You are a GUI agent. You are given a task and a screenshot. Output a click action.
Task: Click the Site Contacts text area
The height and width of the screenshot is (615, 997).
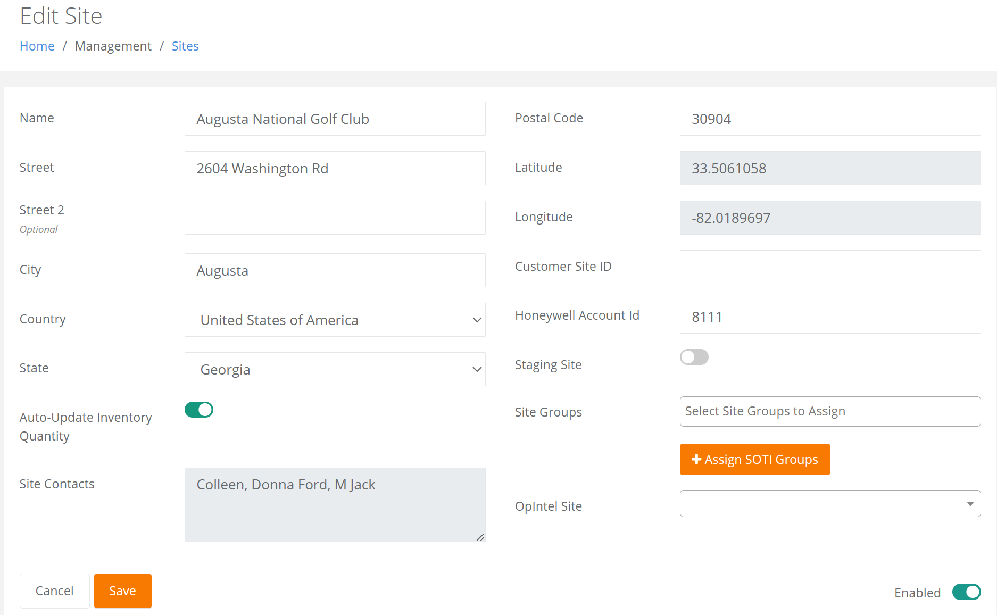tap(335, 505)
